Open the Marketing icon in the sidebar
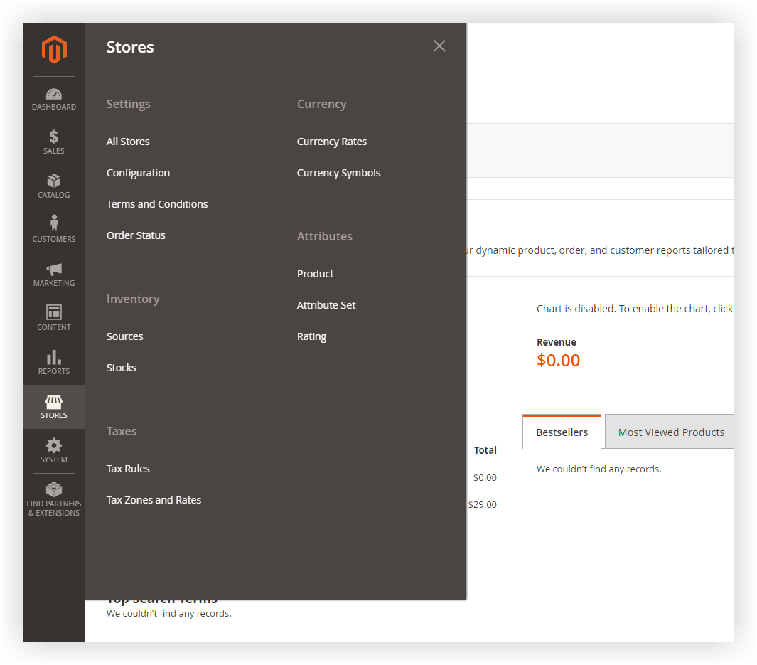Viewport: 757px width, 665px height. coord(53,273)
